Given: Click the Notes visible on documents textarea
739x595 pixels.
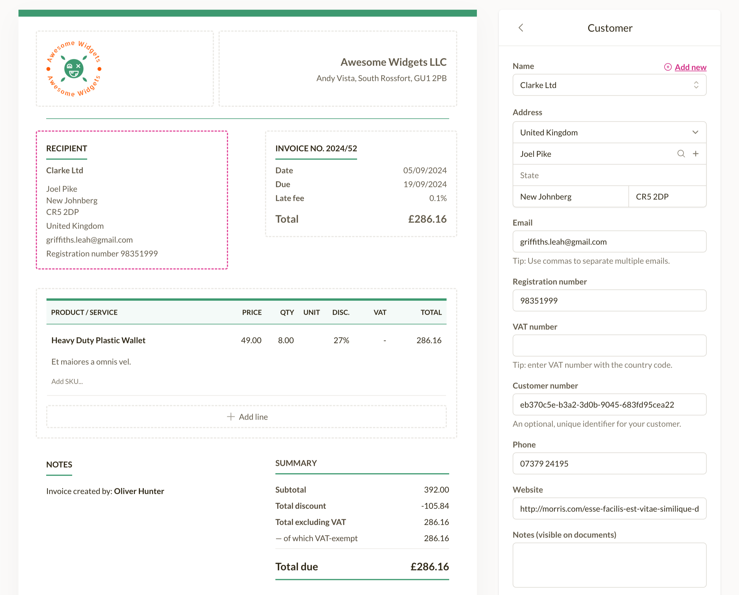Looking at the screenshot, I should point(609,565).
